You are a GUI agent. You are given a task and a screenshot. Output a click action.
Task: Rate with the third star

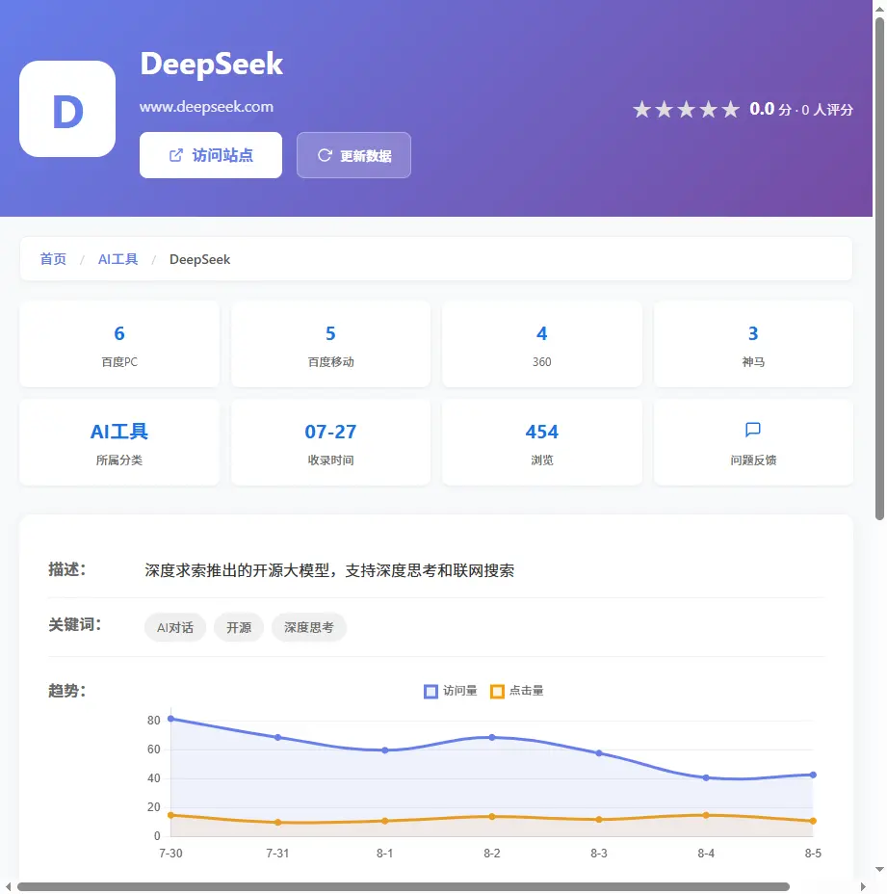pos(687,109)
